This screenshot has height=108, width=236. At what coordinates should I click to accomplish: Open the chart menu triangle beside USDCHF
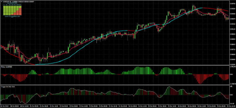point(1,2)
